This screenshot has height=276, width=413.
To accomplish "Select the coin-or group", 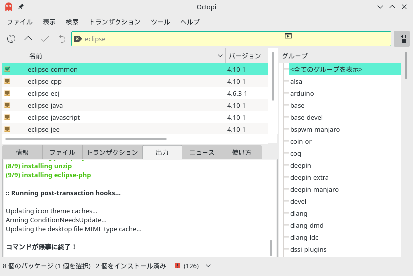I will tap(301, 141).
